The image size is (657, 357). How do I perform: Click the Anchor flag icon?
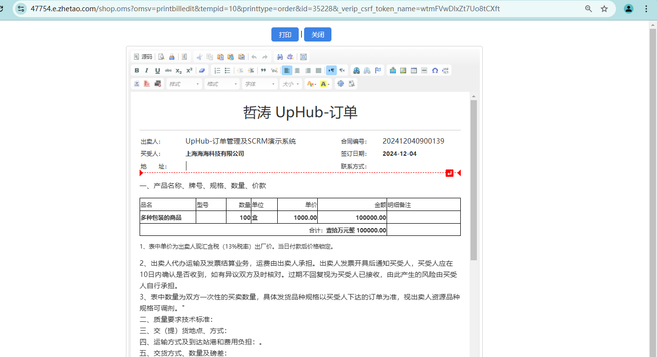(378, 70)
